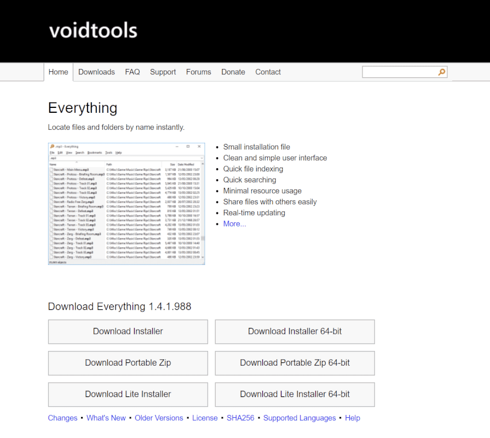
Task: Click Download Portable Zip 64-bit button
Action: [x=295, y=363]
